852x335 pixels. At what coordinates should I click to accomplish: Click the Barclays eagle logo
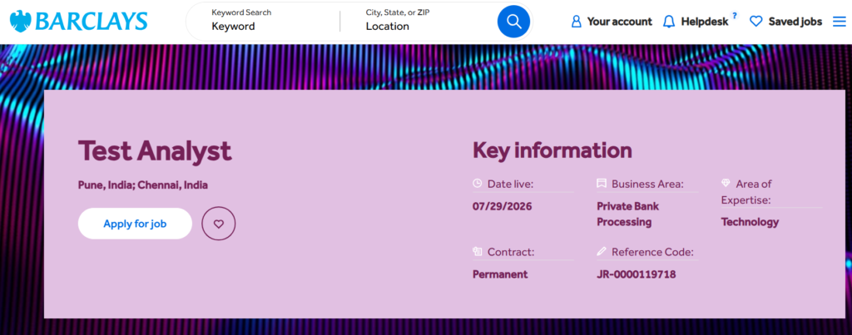point(20,21)
